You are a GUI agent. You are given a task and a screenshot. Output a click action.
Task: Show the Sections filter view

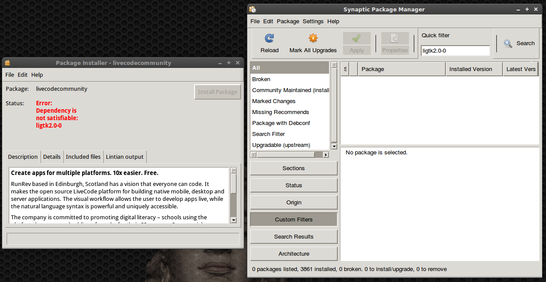pos(293,168)
